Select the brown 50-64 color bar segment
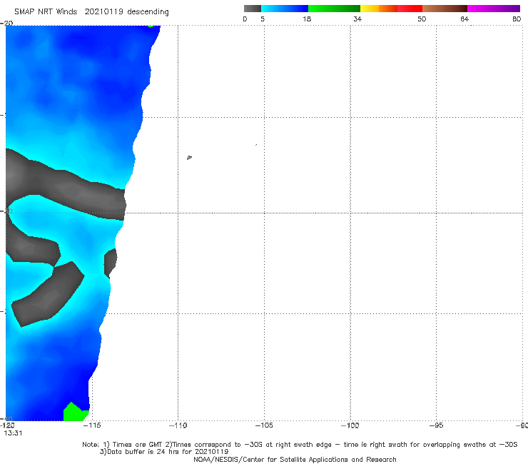This screenshot has width=528, height=464. coord(445,9)
